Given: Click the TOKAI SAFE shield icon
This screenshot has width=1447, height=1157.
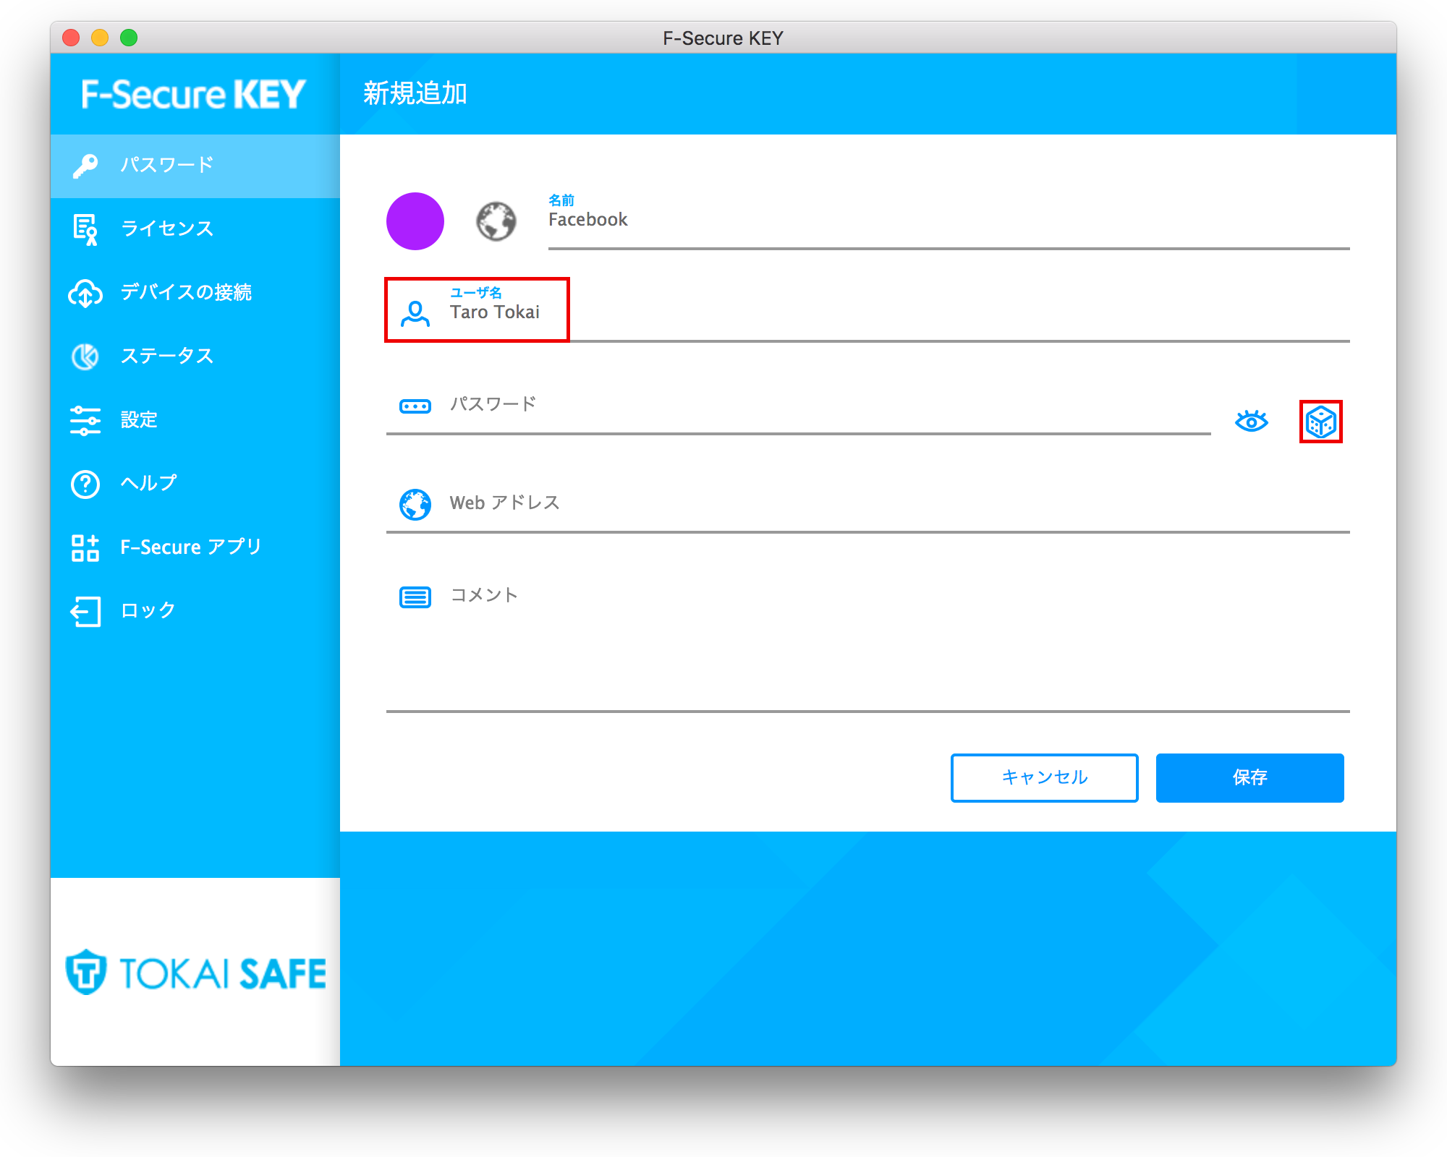Looking at the screenshot, I should pyautogui.click(x=86, y=972).
